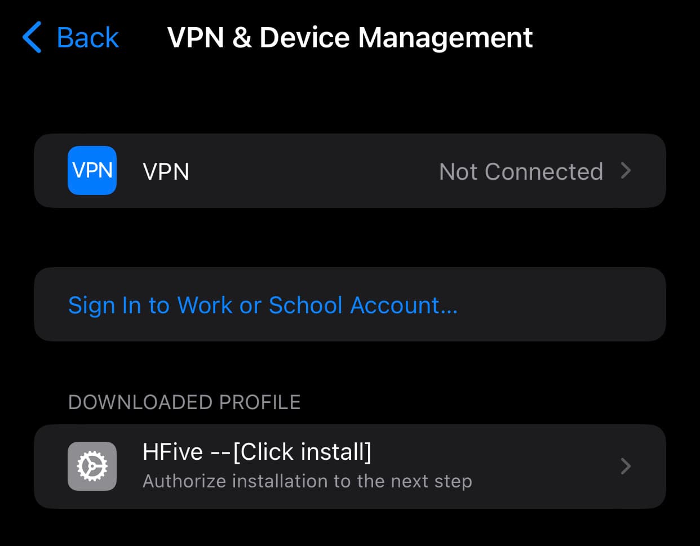This screenshot has height=546, width=700.
Task: Tap the blue back chevron arrow
Action: pyautogui.click(x=33, y=37)
